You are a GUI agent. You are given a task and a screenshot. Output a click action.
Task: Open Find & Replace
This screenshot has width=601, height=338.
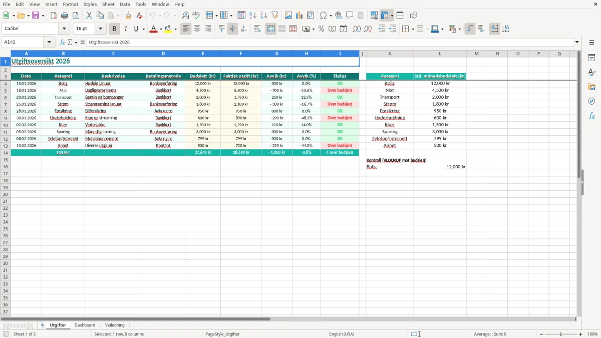(185, 16)
